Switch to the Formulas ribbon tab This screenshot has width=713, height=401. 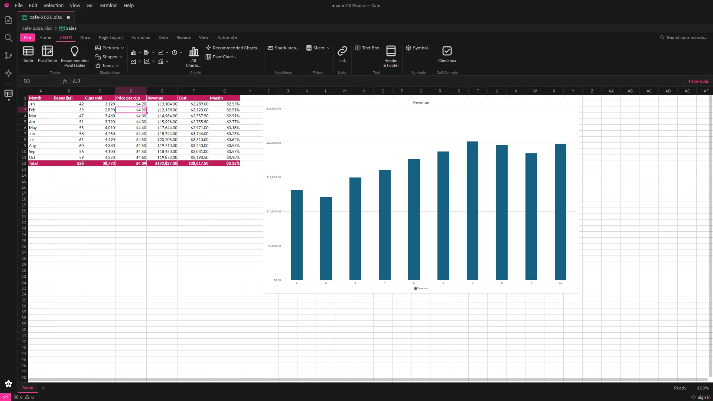[141, 38]
